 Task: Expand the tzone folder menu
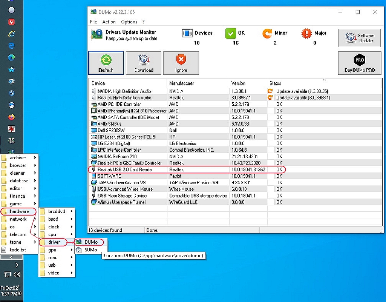[x=19, y=242]
